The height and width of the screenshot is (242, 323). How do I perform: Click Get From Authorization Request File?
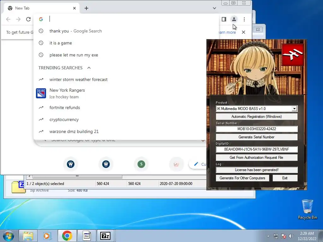[x=256, y=158]
